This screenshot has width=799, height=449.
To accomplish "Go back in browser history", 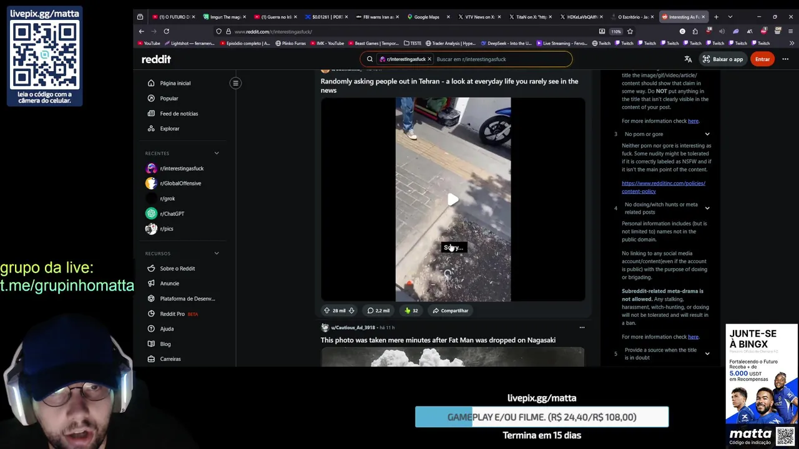I will click(142, 31).
